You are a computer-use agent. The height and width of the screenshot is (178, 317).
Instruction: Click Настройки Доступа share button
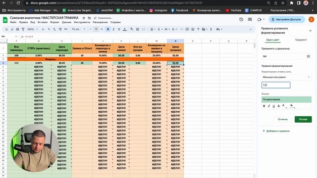point(287,19)
